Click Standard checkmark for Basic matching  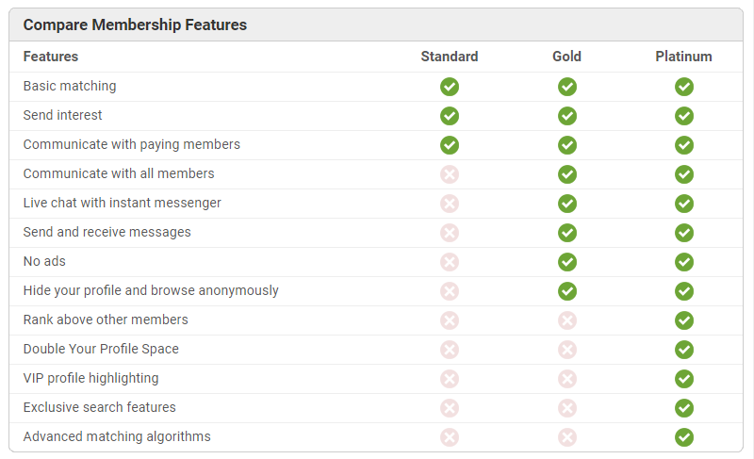pos(450,87)
